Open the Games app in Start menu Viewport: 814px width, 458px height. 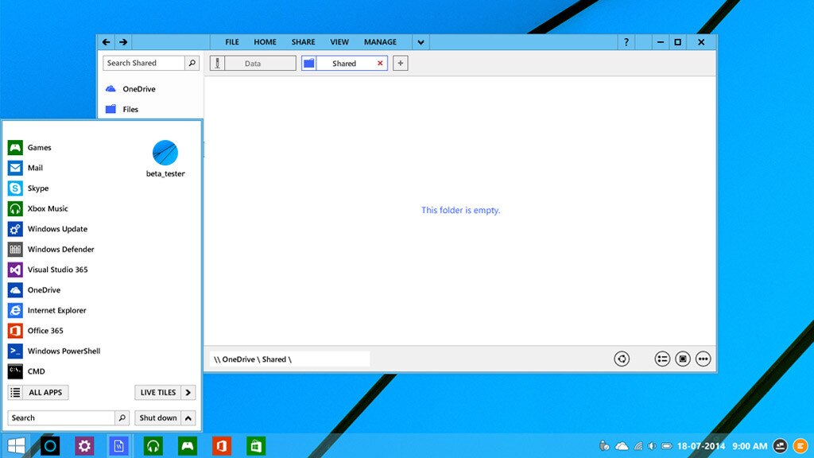(29, 147)
